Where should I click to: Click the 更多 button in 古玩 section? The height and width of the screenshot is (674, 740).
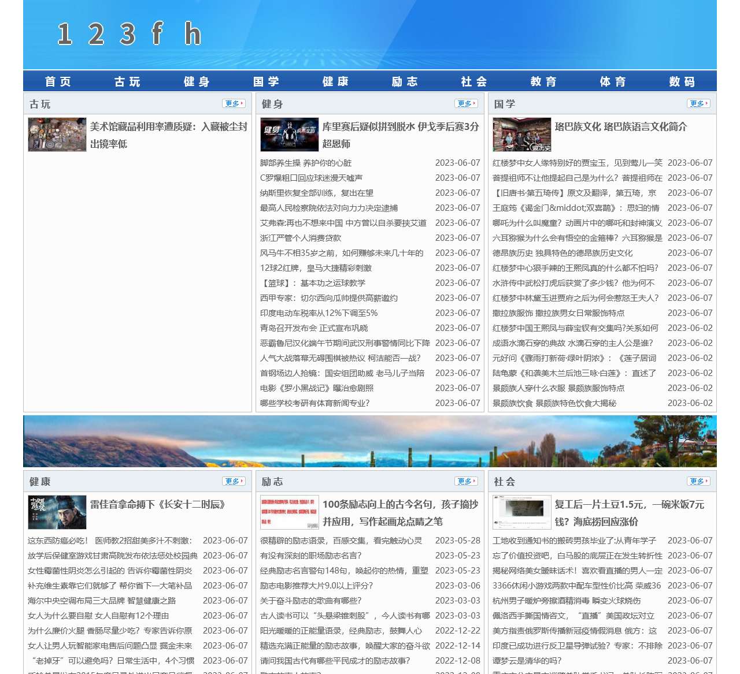coord(234,104)
